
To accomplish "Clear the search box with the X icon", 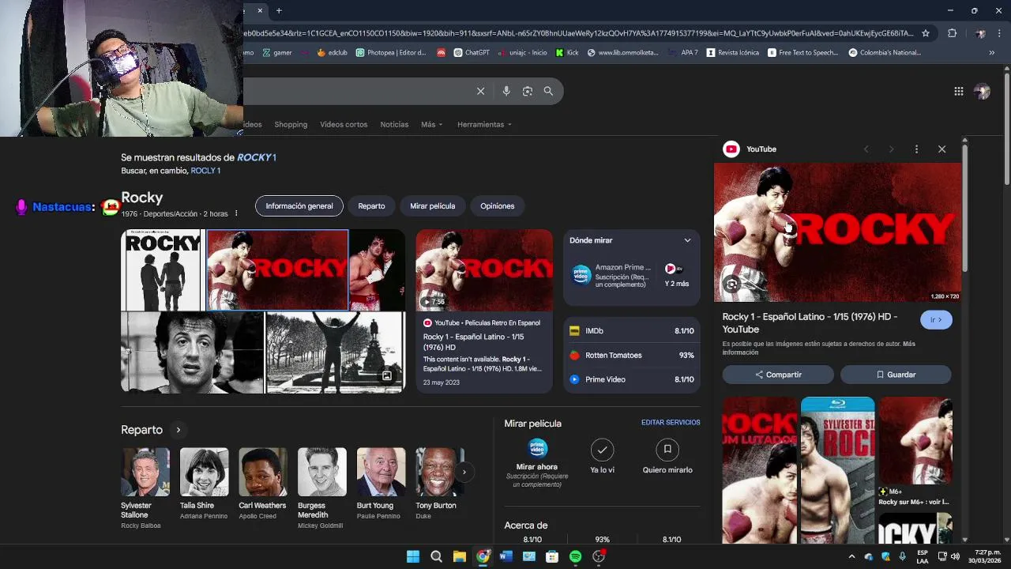I will 480,91.
